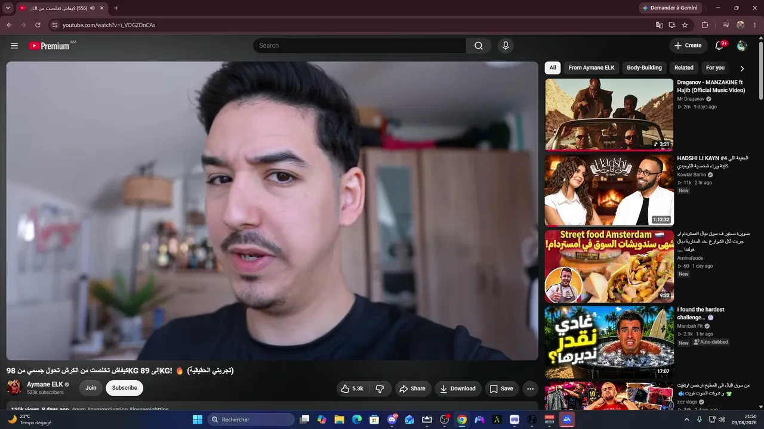Screen dimensions: 764x429
Task: Open Chrome extensions puzzle icon
Action: [705, 25]
